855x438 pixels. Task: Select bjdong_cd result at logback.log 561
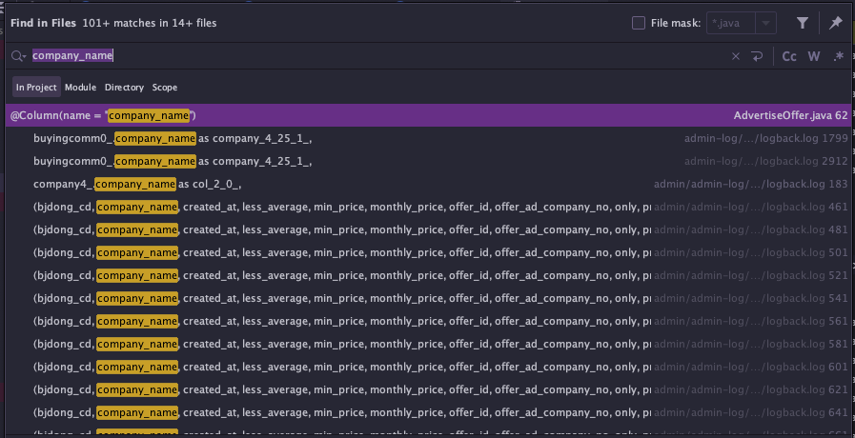click(x=428, y=322)
